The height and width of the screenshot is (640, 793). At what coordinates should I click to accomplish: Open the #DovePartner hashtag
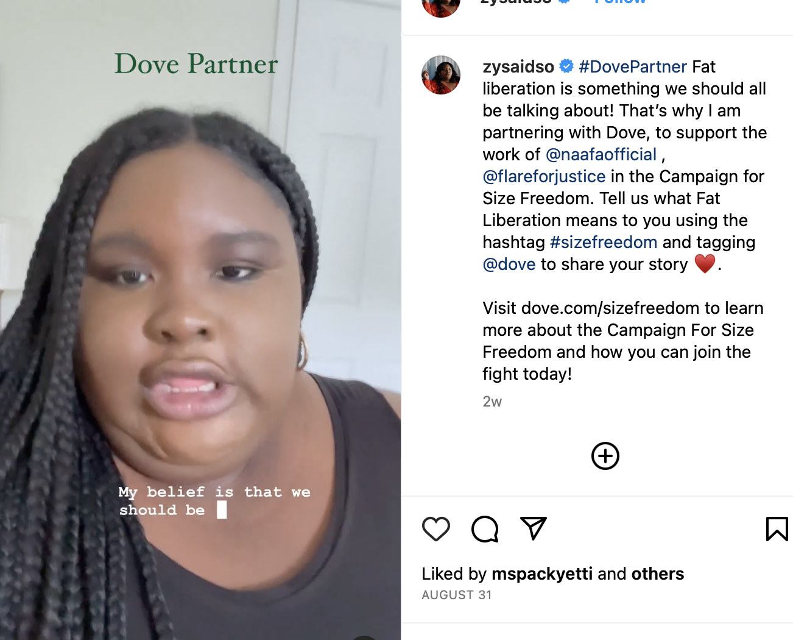click(x=633, y=66)
